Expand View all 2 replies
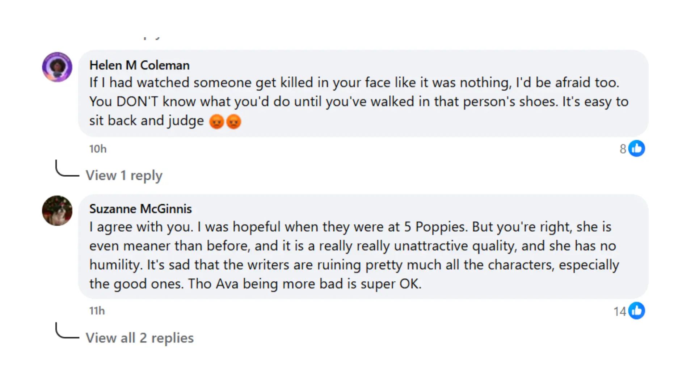Viewport: 695px width, 391px height. coord(140,338)
